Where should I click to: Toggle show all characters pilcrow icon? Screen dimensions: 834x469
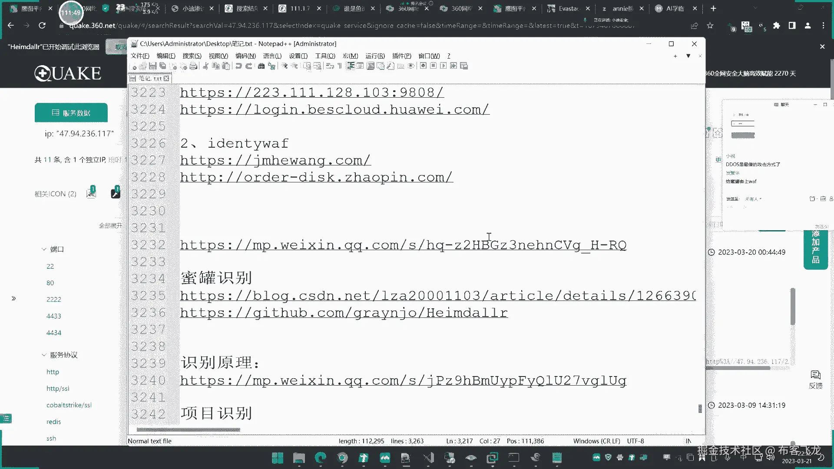coord(340,66)
